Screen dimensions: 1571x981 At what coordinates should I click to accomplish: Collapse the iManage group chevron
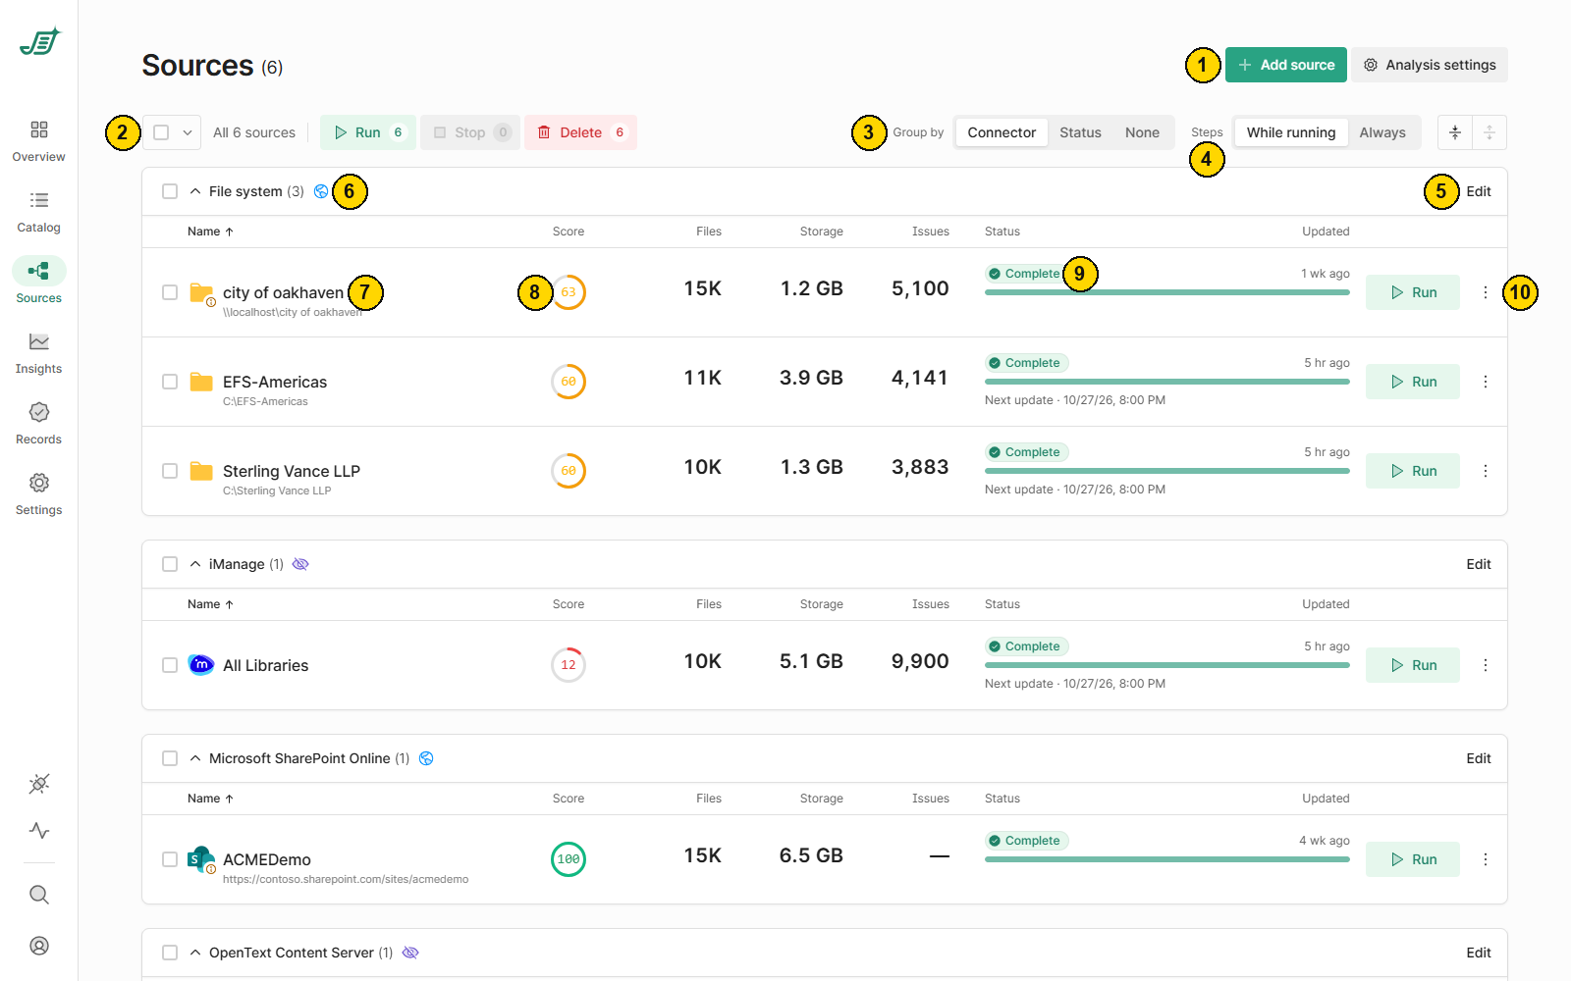tap(195, 564)
